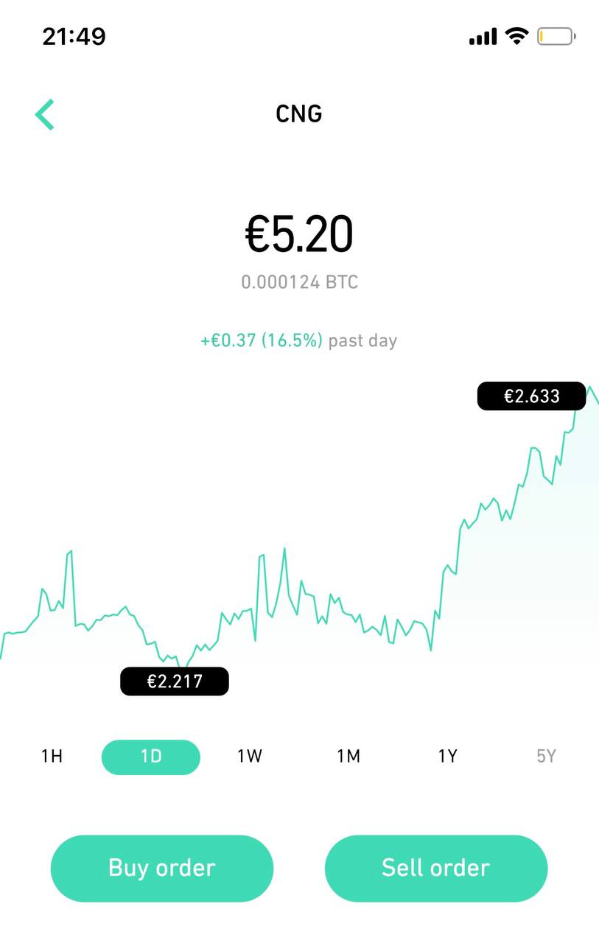This screenshot has width=599, height=943.
Task: Open the Sell order screen
Action: pos(435,868)
